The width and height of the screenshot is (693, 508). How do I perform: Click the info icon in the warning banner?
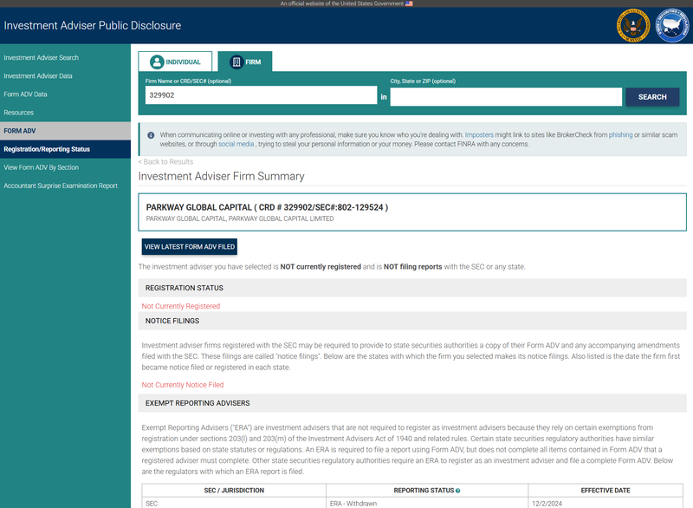[151, 135]
